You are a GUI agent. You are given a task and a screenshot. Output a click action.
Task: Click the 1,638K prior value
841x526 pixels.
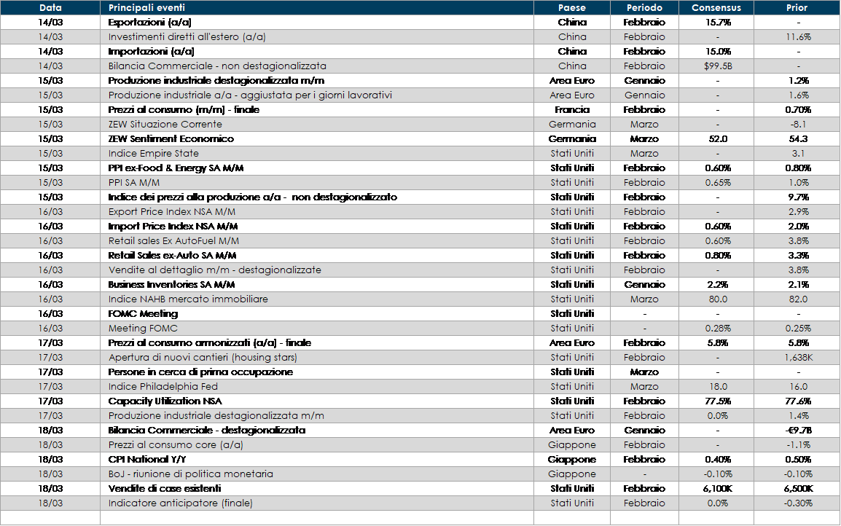coord(797,357)
